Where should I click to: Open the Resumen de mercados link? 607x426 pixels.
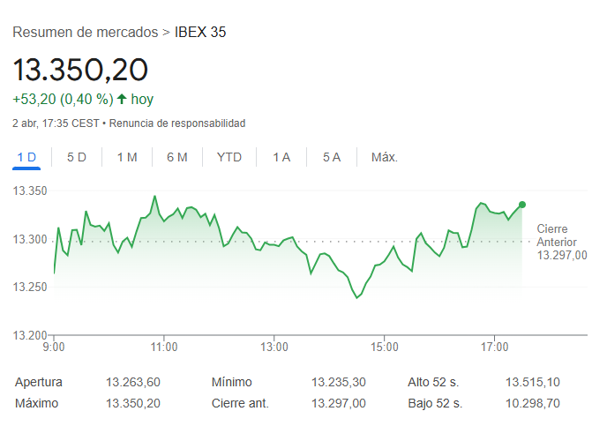tap(86, 33)
